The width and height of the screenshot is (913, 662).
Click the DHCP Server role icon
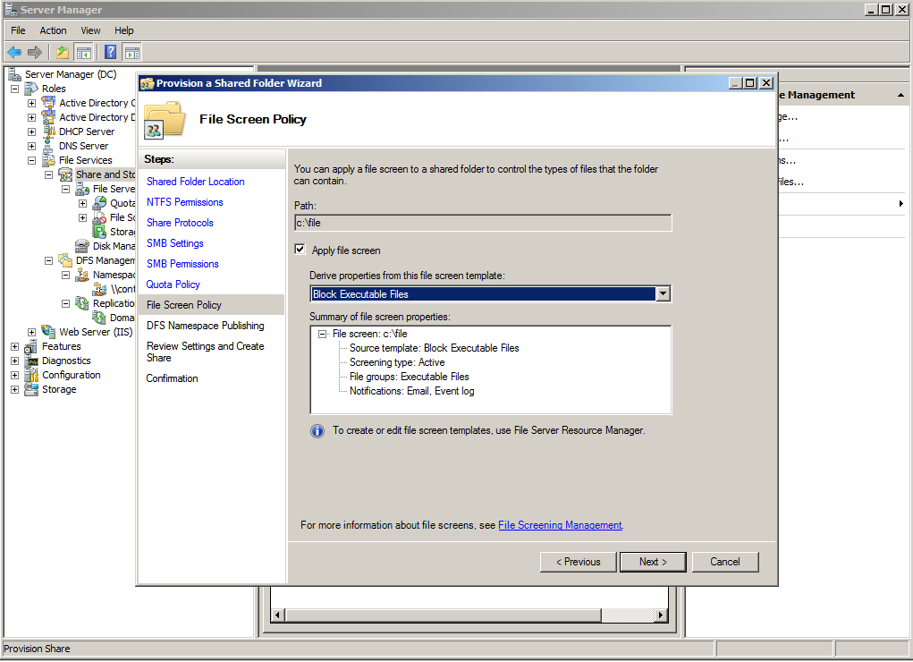pyautogui.click(x=49, y=132)
